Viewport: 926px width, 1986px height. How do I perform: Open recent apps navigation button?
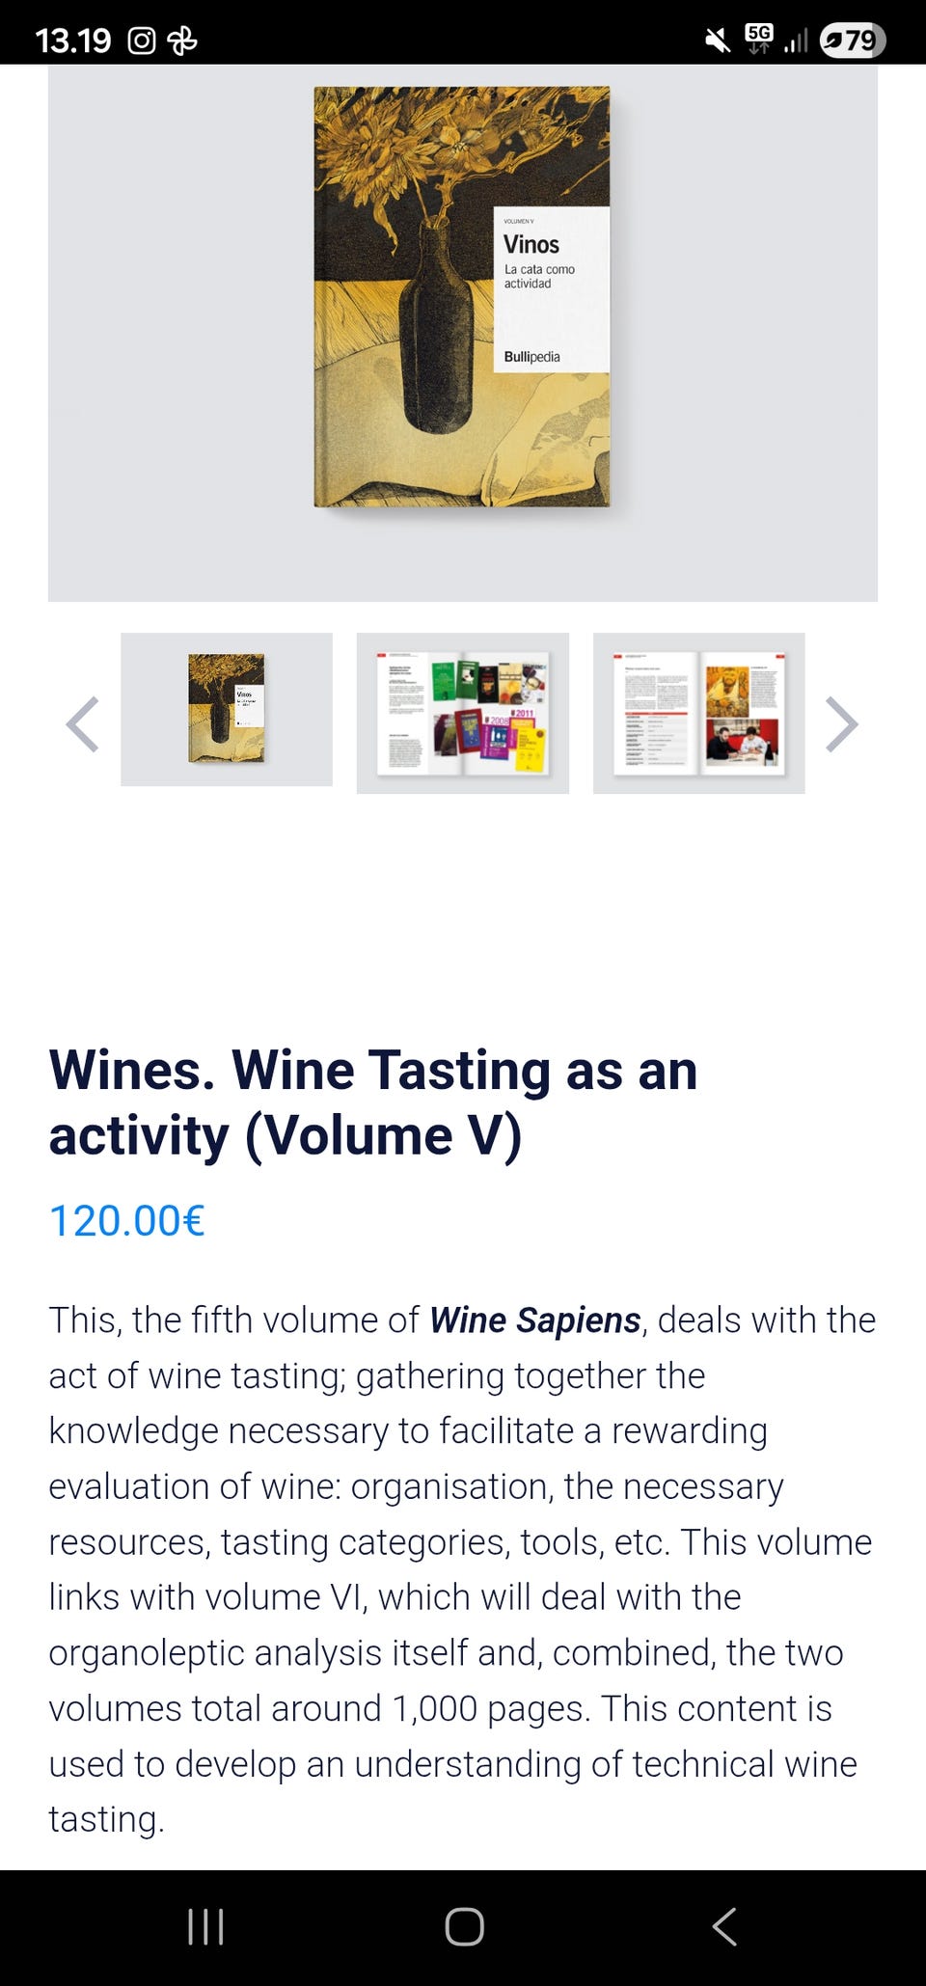[x=205, y=1926]
